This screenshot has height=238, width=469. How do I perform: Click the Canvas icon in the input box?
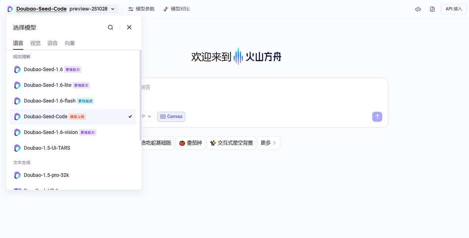pyautogui.click(x=171, y=116)
